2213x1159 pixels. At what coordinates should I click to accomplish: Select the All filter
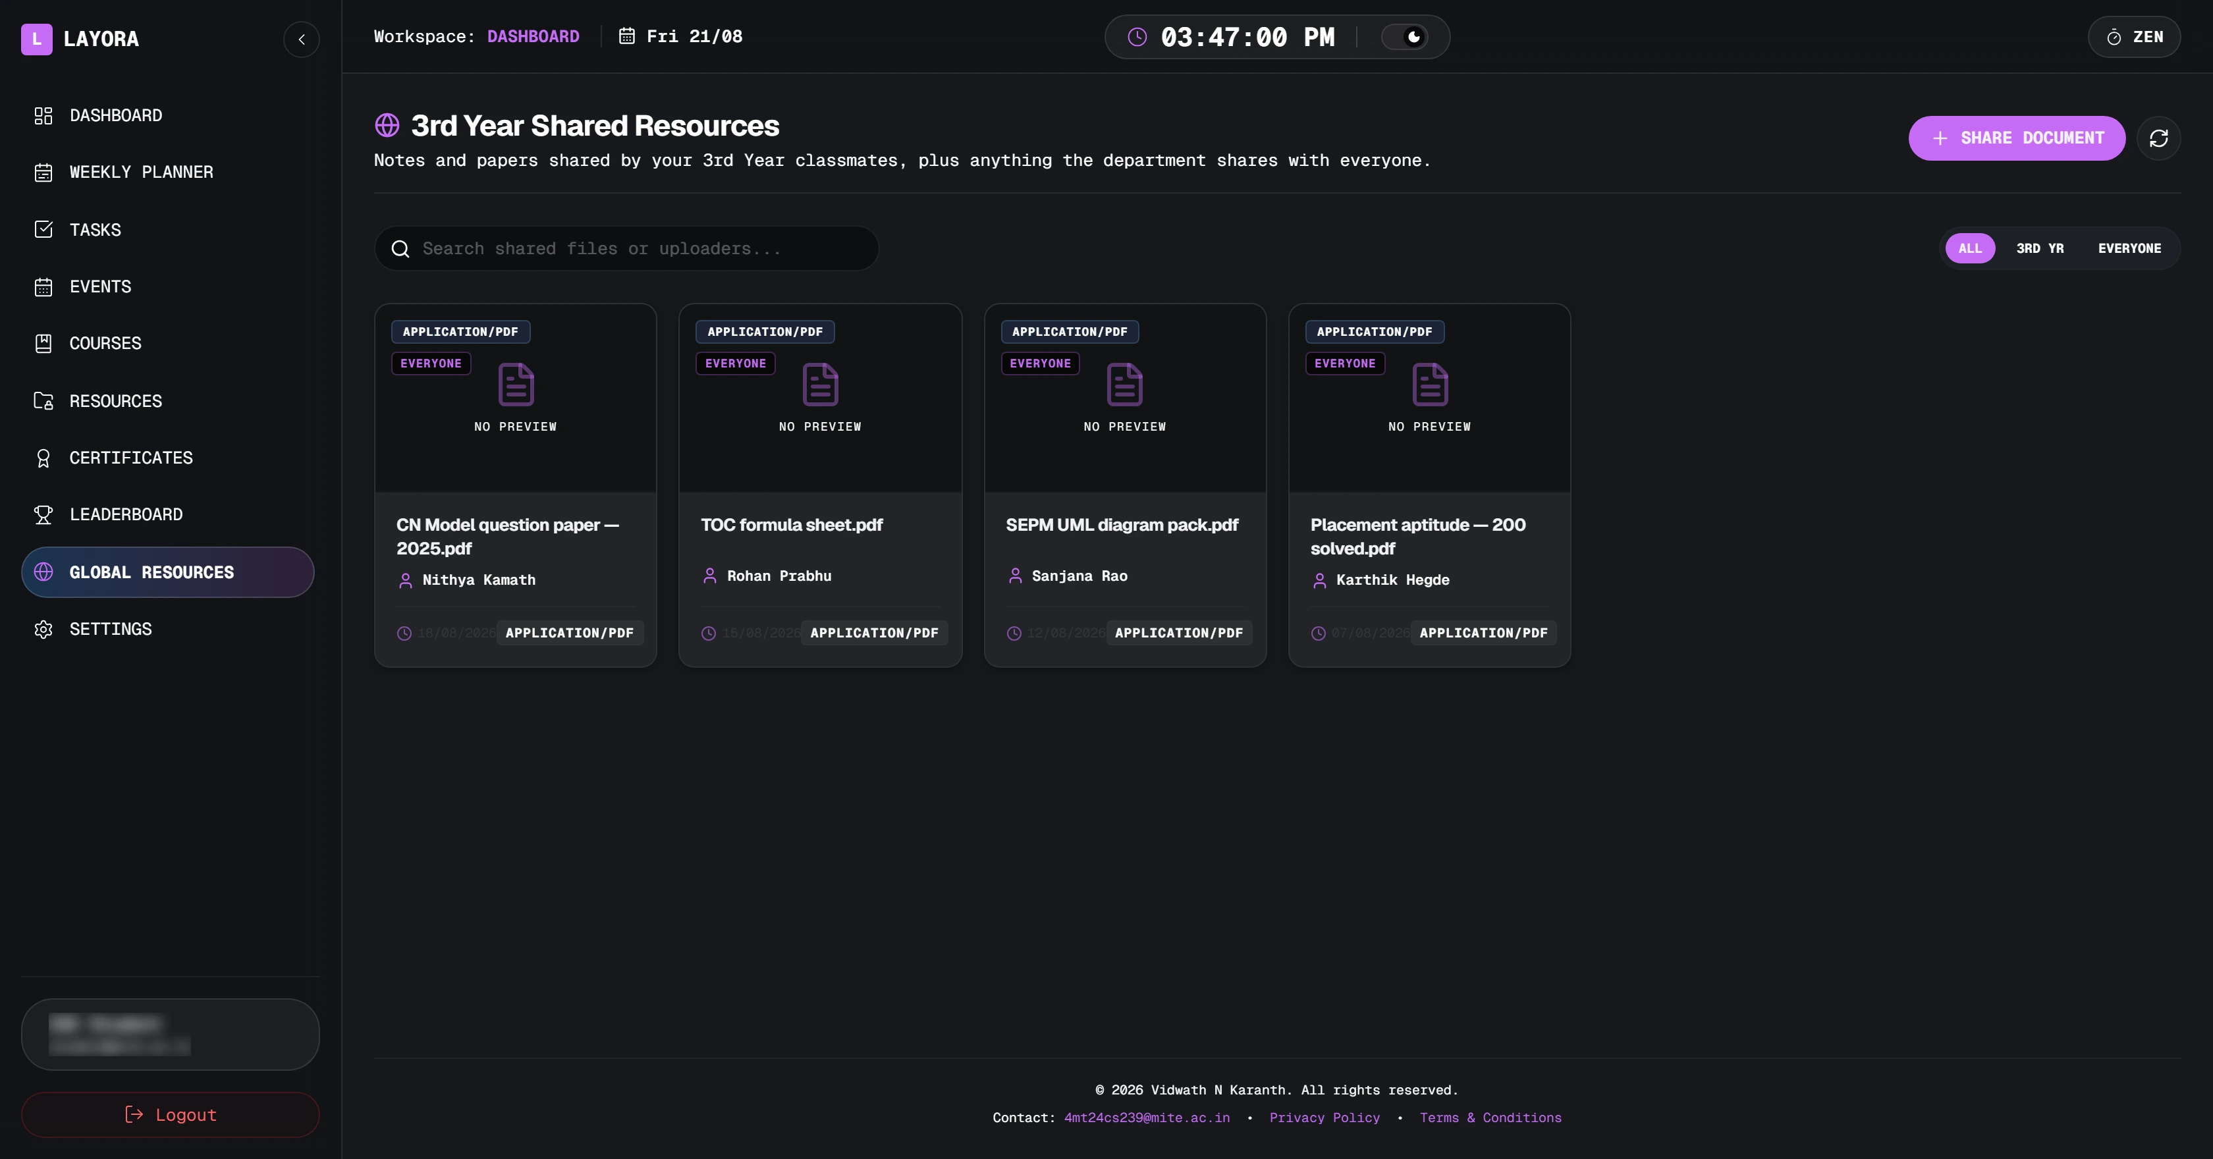(x=1970, y=248)
